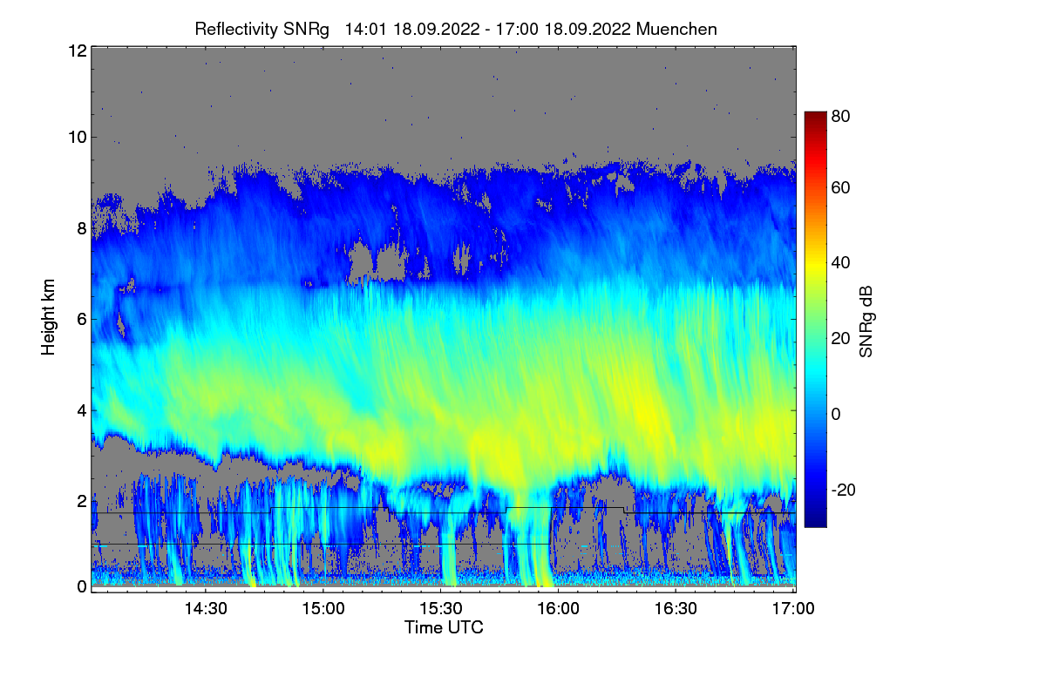Viewport: 1046px width, 697px height.
Task: Click the Height km axis title
Action: click(x=48, y=317)
